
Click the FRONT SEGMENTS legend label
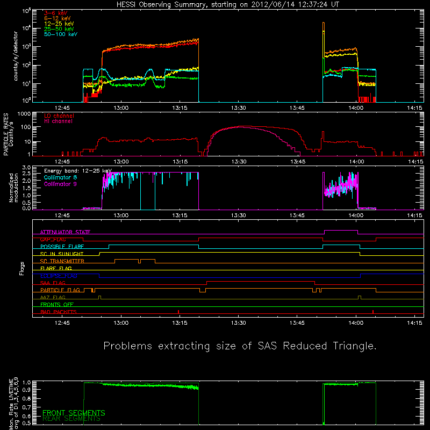click(x=74, y=413)
